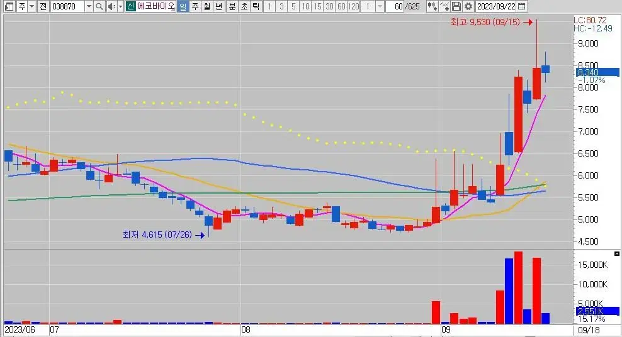Click the candle count field showing 60
This screenshot has height=337, width=622.
point(395,6)
